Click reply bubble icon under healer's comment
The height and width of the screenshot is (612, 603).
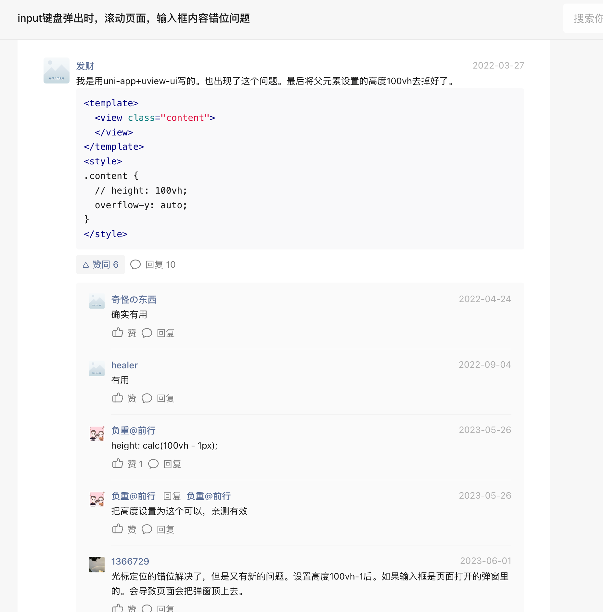point(147,398)
